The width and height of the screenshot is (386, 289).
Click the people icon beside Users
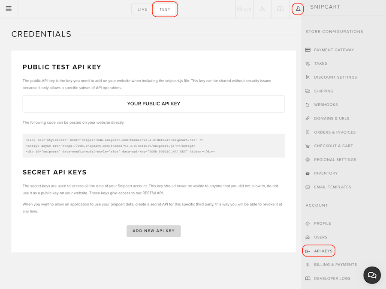[308, 237]
